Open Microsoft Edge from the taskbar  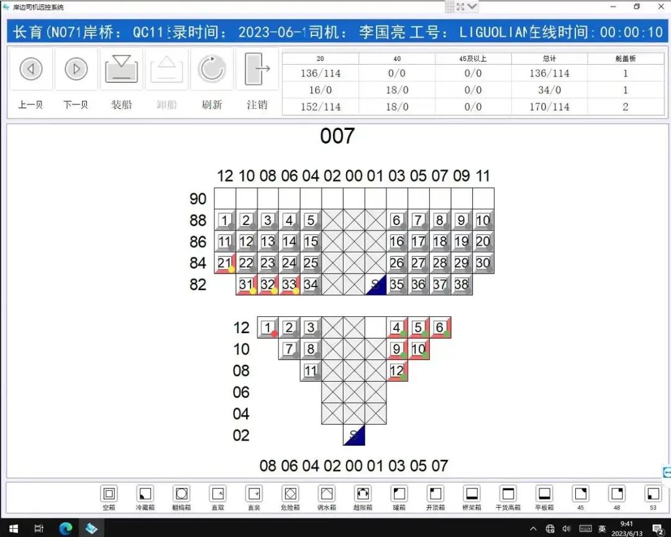point(65,528)
